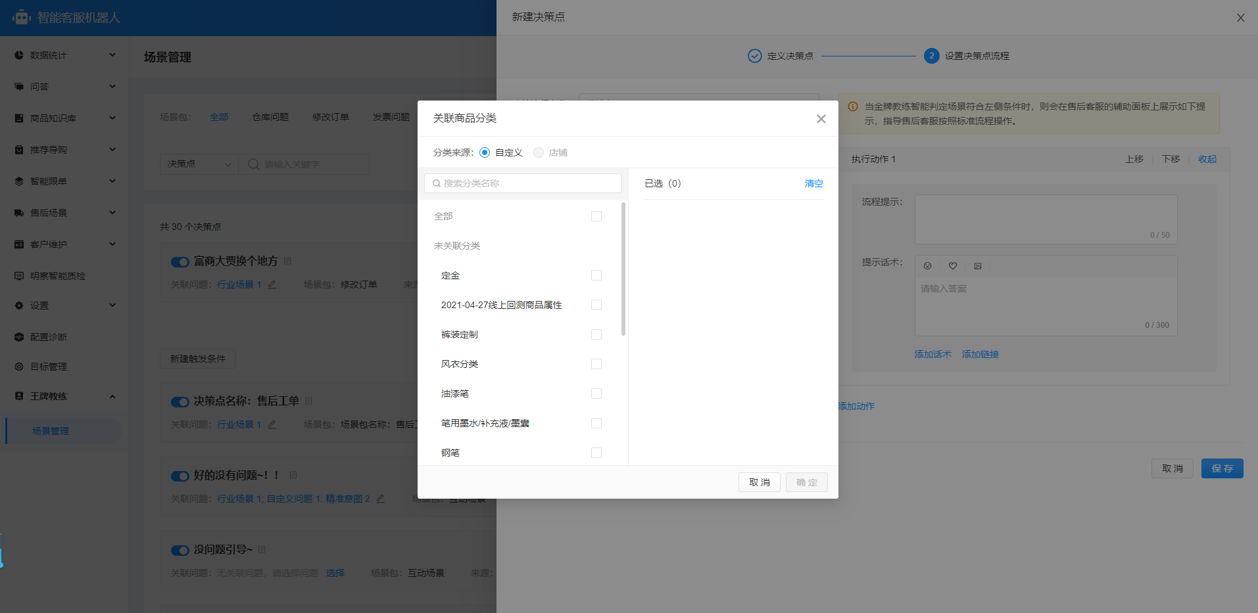The image size is (1258, 613).
Task: Expand the 推荐导购 menu chevron
Action: (x=112, y=150)
